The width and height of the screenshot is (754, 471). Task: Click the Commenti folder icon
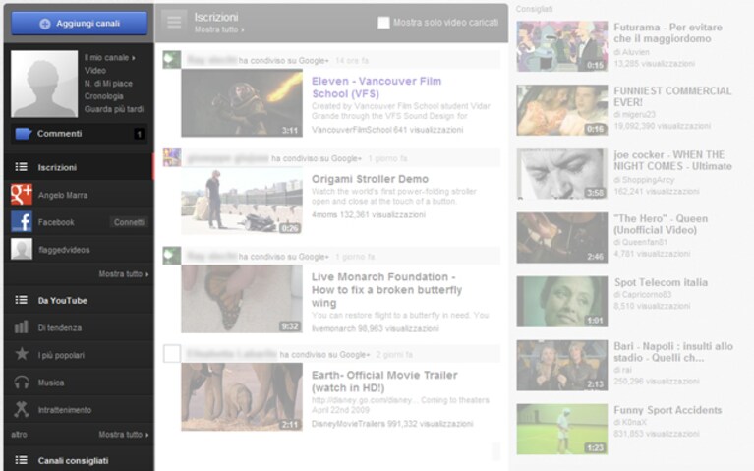coord(23,134)
